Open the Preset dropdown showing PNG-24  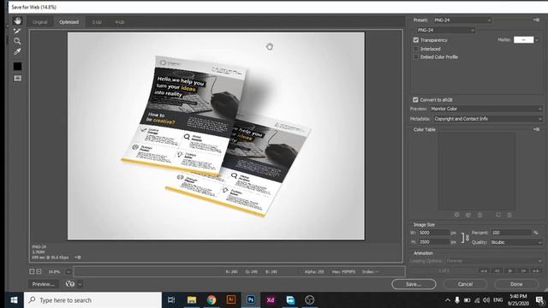[462, 21]
